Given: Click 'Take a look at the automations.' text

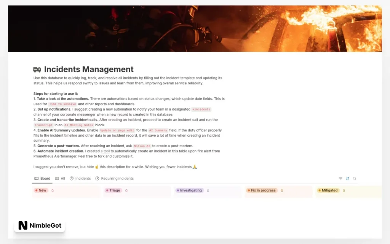Looking at the screenshot, I should 63,98.
